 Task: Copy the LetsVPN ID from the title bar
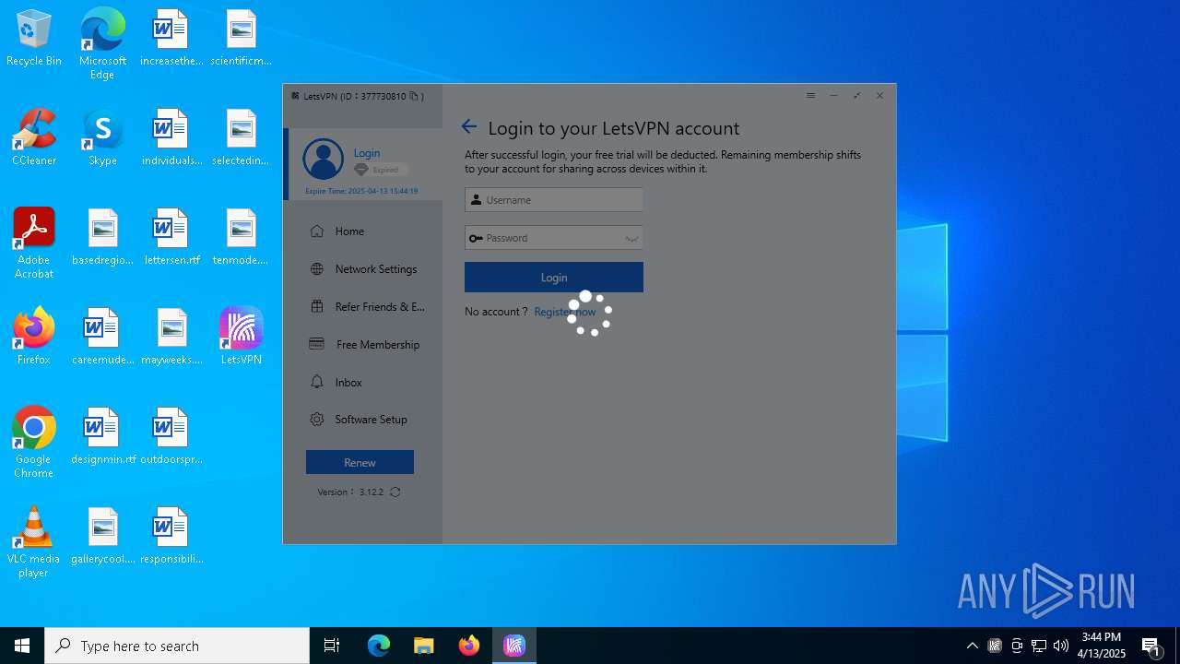414,96
